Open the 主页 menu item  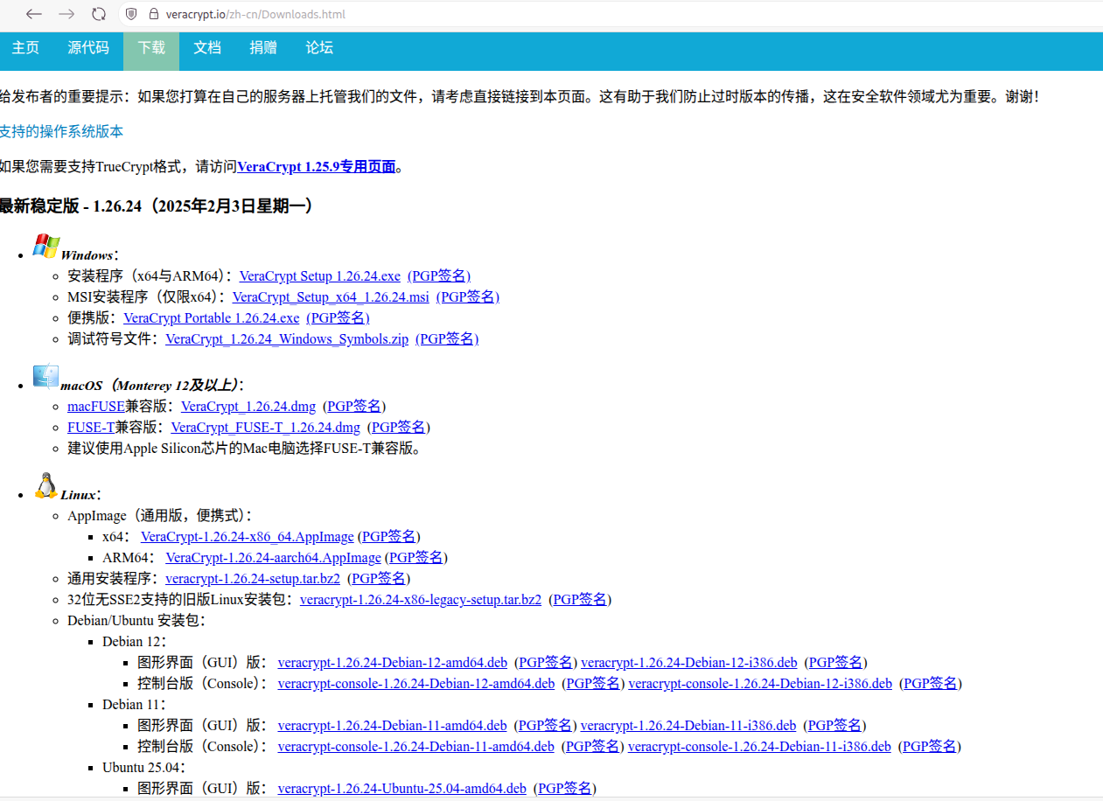24,48
